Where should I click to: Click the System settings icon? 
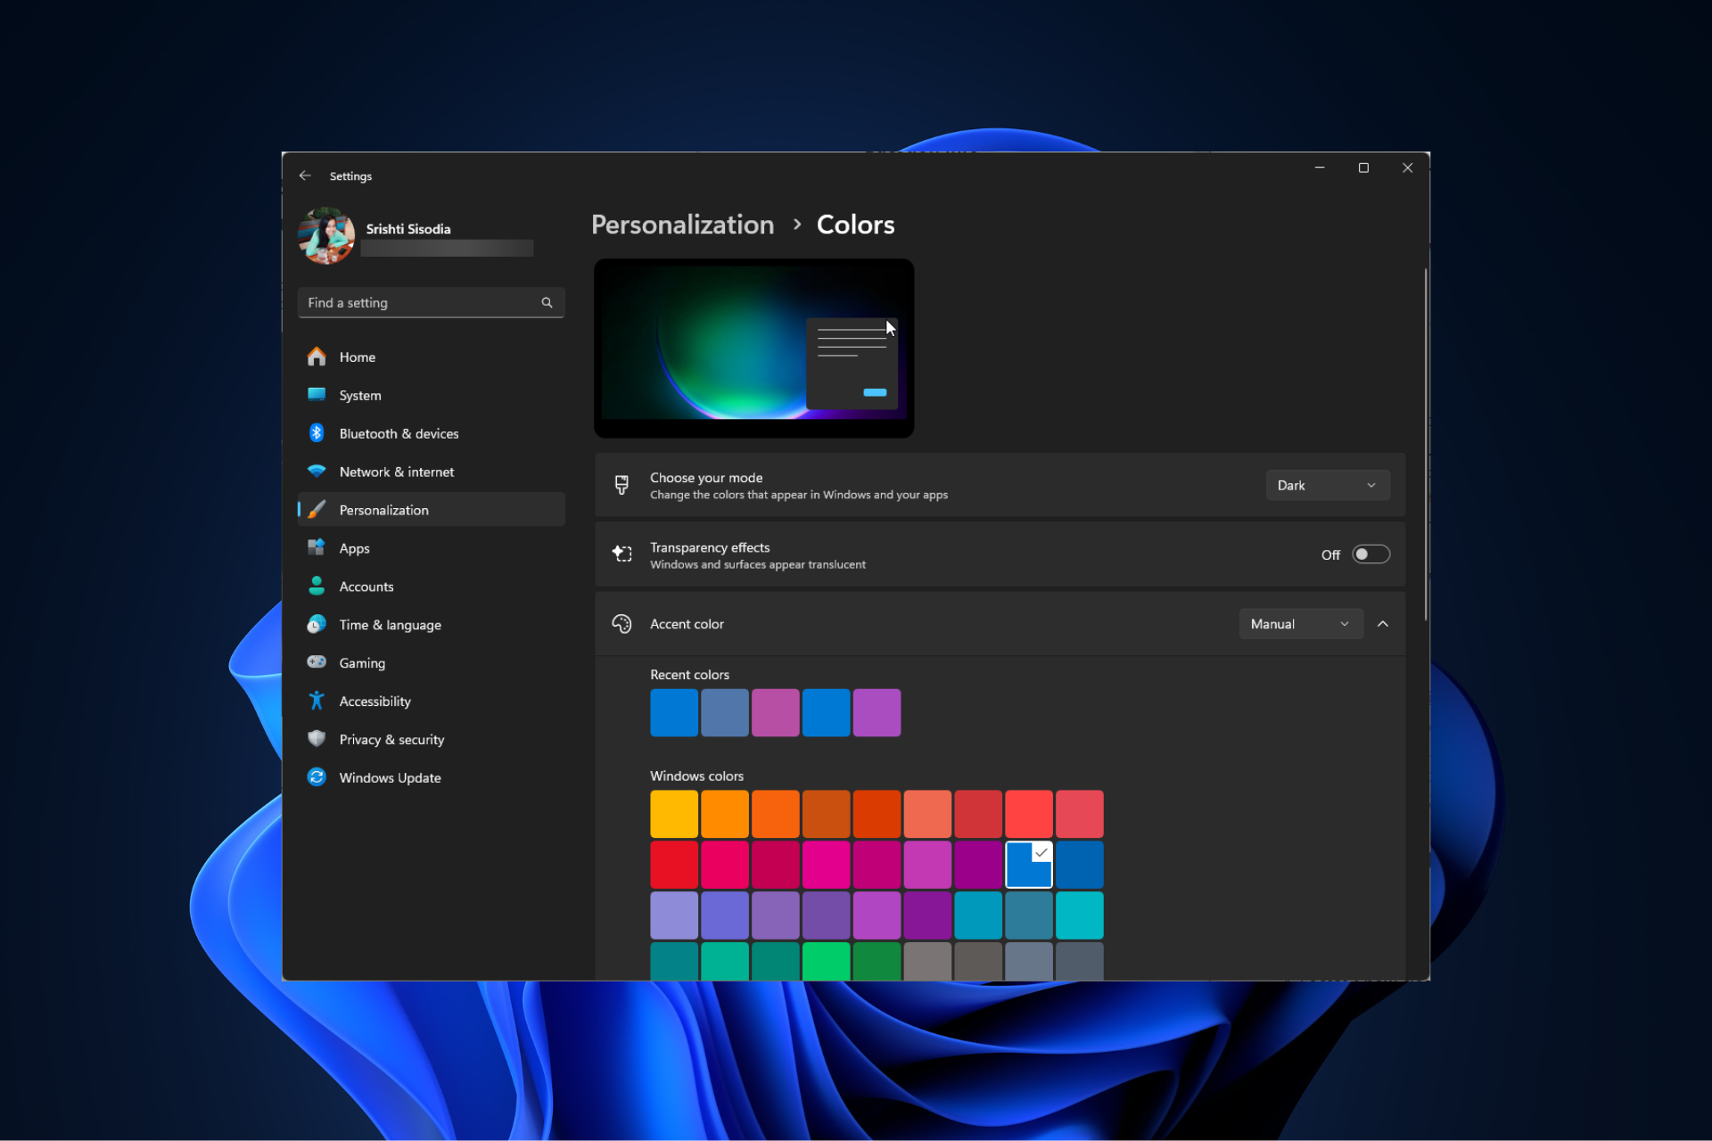tap(317, 395)
